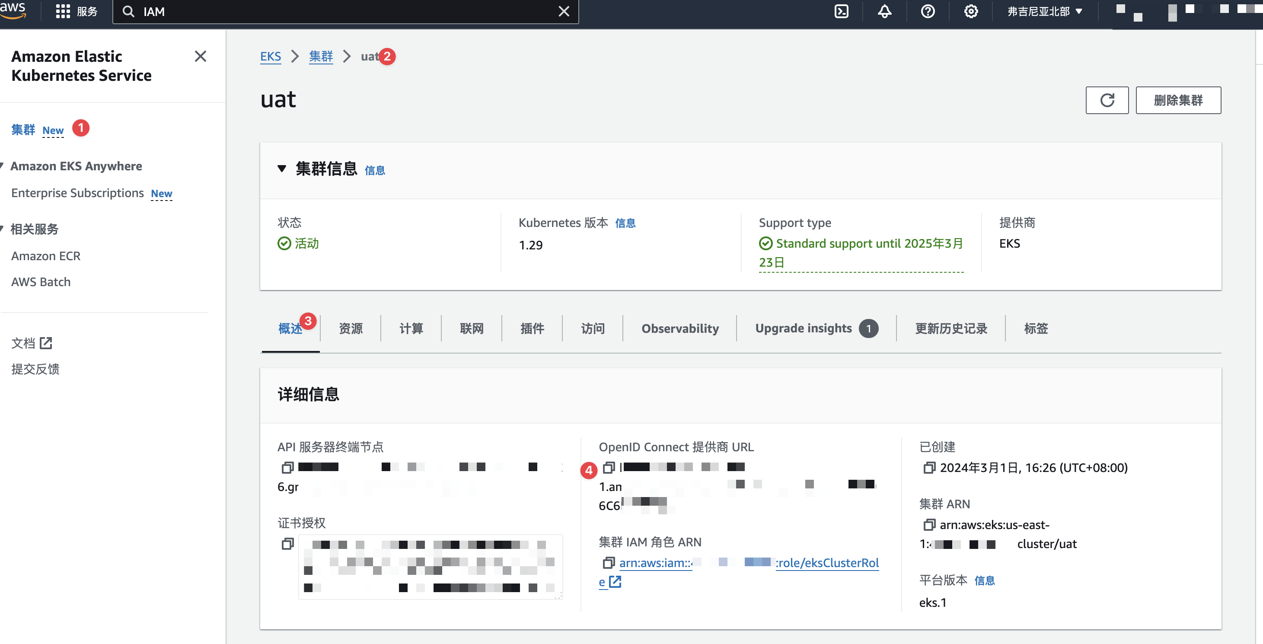Open 提交反馈 feedback link
This screenshot has height=644, width=1263.
click(35, 369)
